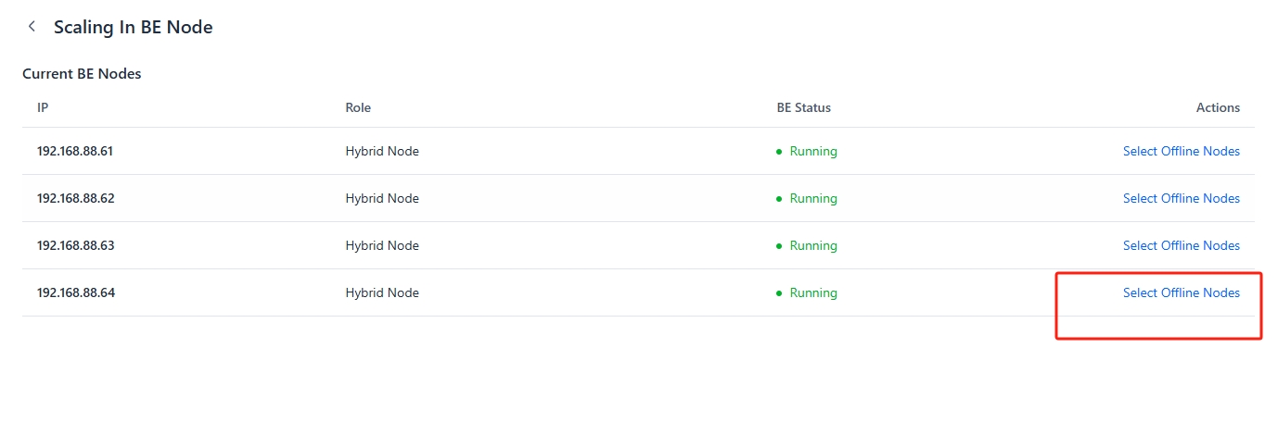Click the IP address 192.168.88.63
Viewport: 1278px width, 435px height.
pyautogui.click(x=75, y=245)
